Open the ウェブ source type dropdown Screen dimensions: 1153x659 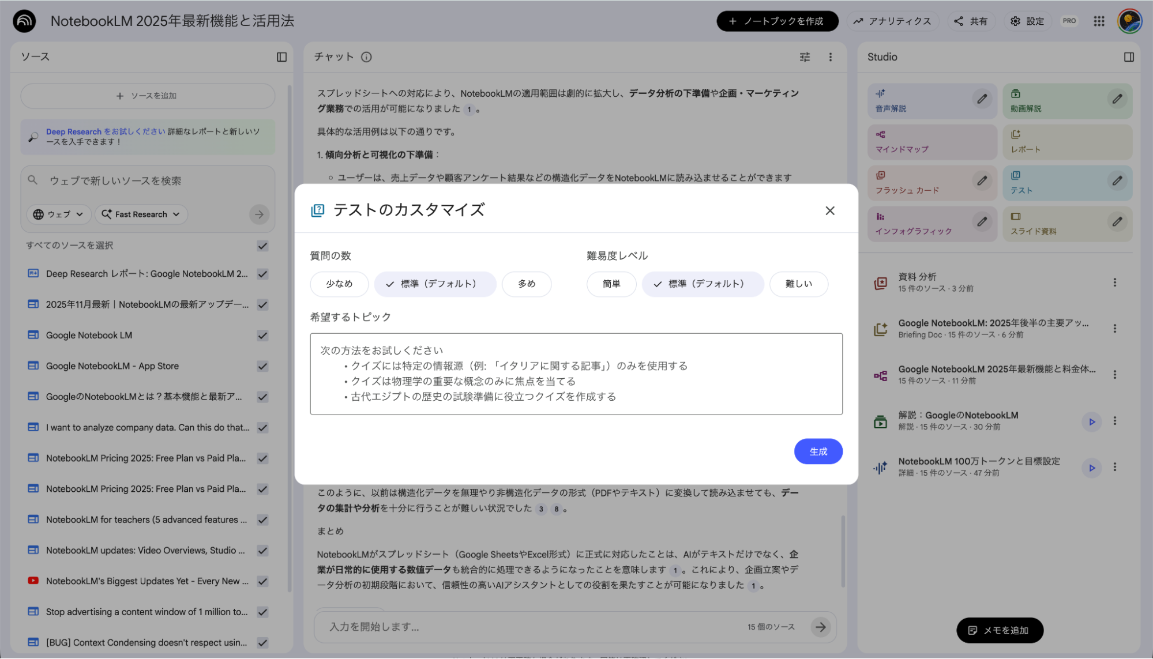58,214
